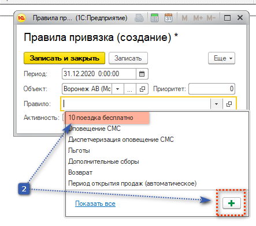Screen dimensions: 256x226
Task: Open the Объект value in new window
Action: [x=142, y=89]
